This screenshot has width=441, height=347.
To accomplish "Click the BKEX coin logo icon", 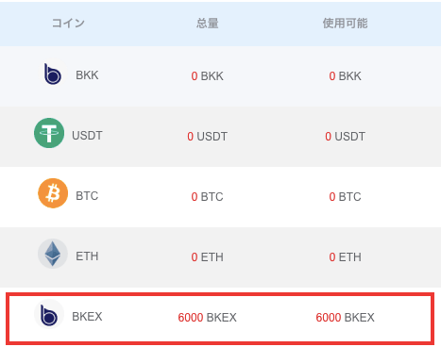I will [x=49, y=314].
